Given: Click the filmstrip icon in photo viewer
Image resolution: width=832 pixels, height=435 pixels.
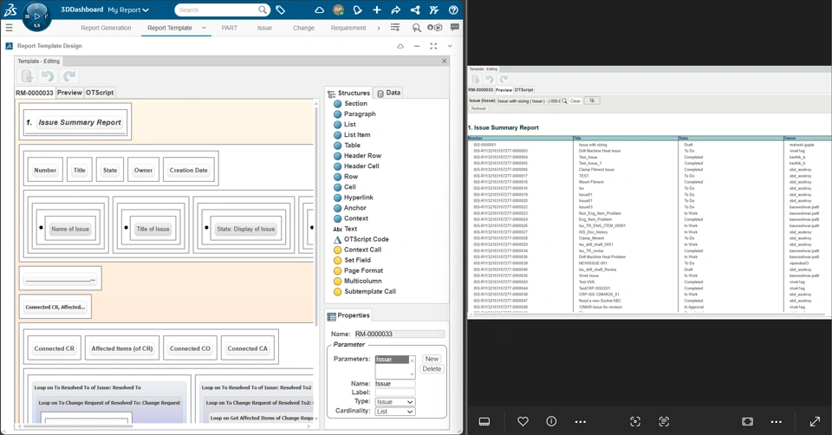Looking at the screenshot, I should (x=484, y=421).
